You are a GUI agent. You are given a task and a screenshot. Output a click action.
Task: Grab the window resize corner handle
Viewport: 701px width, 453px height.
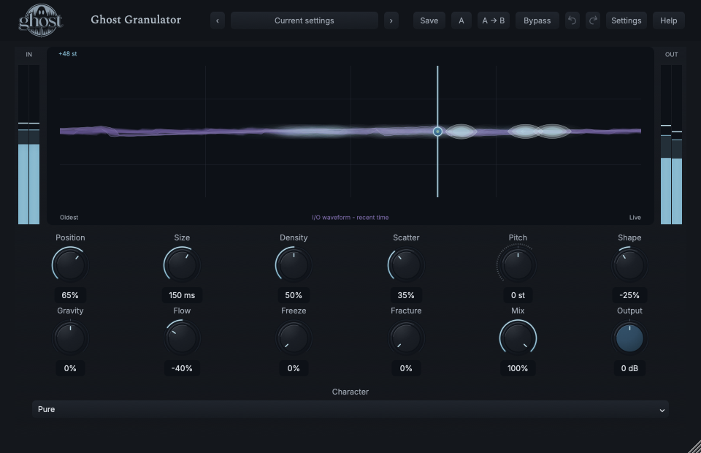point(694,446)
